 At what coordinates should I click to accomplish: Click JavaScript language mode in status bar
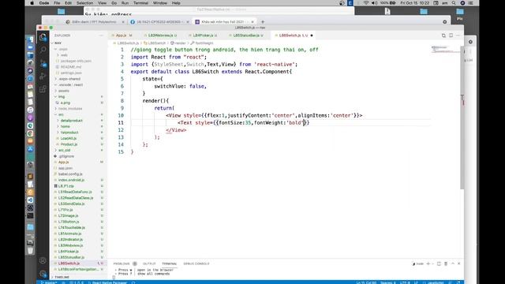tap(436, 282)
